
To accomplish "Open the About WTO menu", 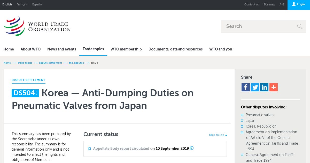I will 30,49.
